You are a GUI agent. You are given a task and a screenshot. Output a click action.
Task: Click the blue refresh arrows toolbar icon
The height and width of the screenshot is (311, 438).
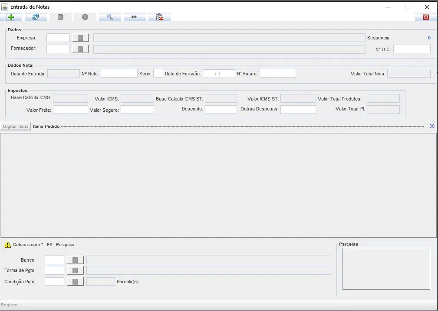(x=36, y=17)
